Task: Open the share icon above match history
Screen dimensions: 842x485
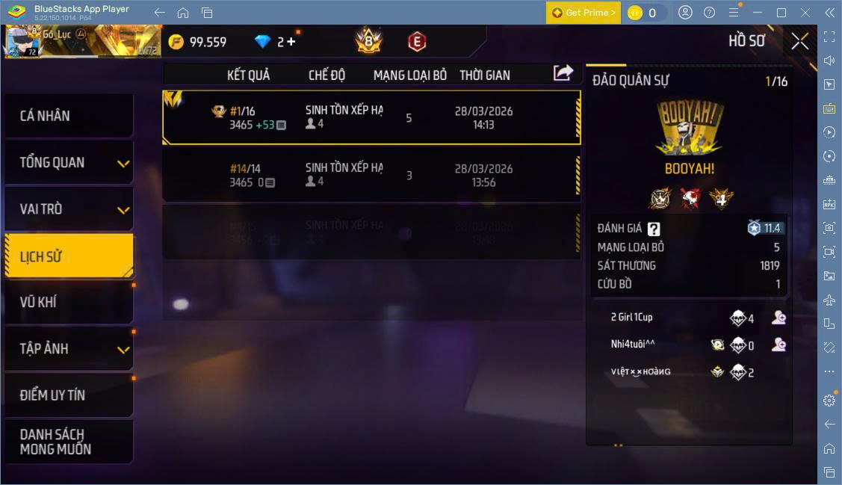Action: 563,72
